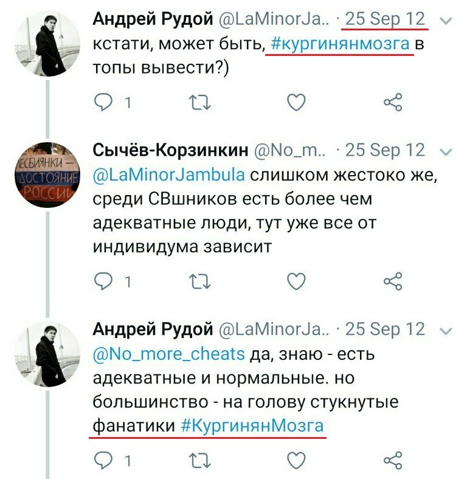Screen dimensions: 467x479
Task: Open @No_more_cheats mention link
Action: point(168,354)
